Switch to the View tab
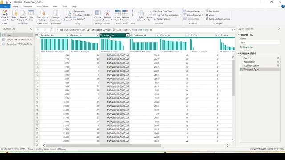 [x=55, y=6]
